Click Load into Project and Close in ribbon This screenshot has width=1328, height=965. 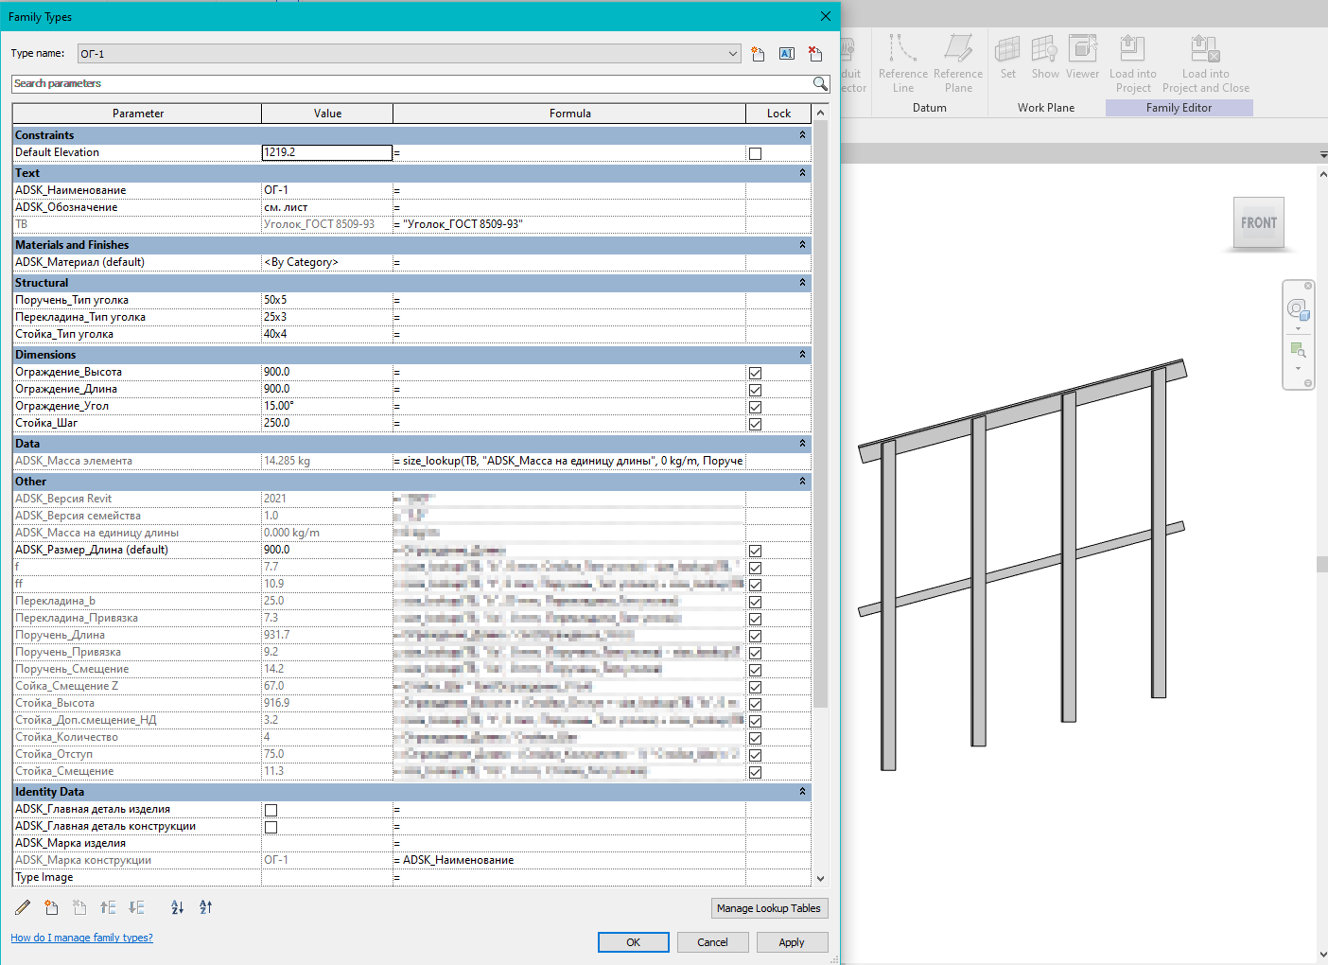coord(1205,64)
